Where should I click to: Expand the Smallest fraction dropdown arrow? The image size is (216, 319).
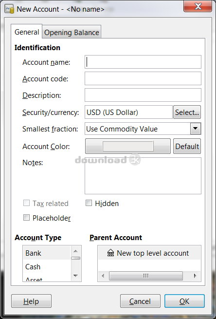(196, 129)
